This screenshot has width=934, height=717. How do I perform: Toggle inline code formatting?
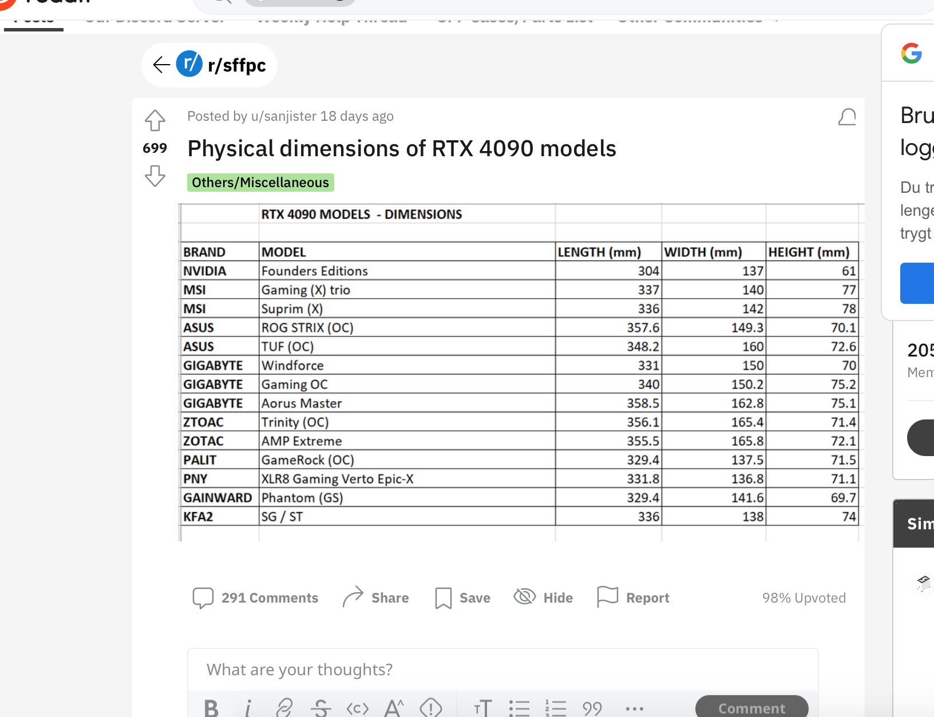coord(358,709)
